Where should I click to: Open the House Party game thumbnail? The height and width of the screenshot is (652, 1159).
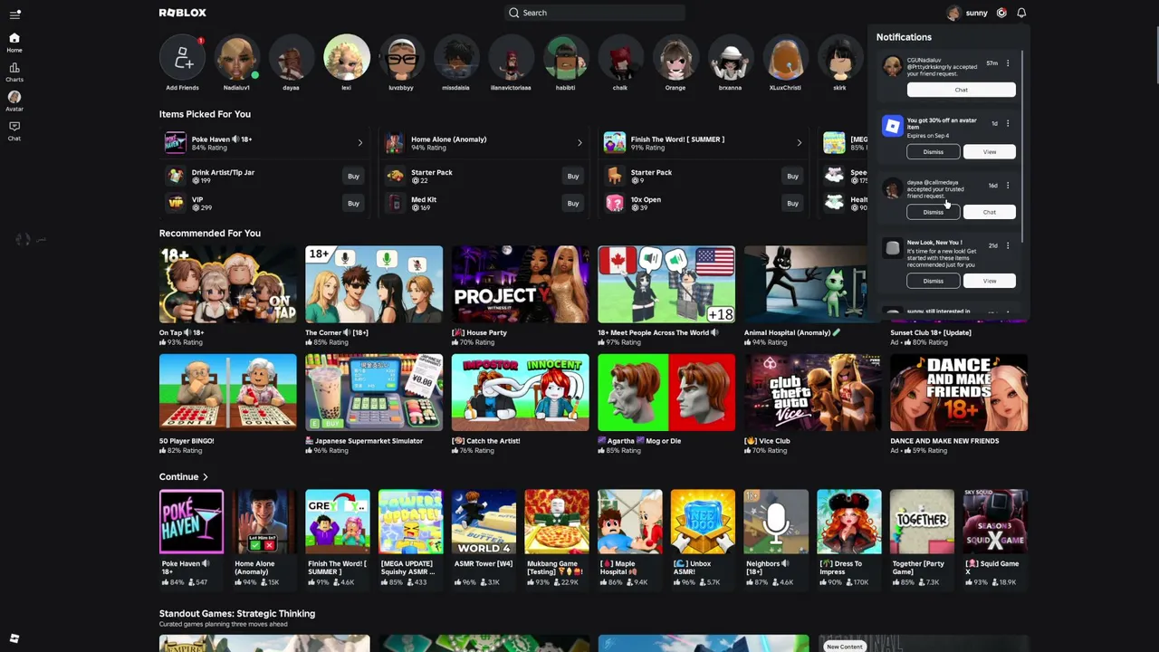click(x=520, y=284)
